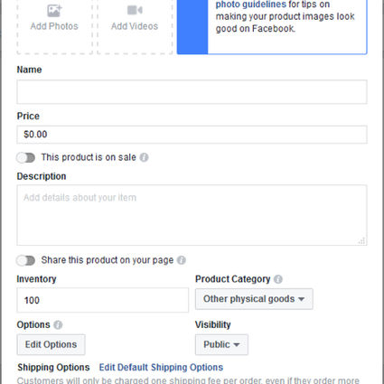This screenshot has height=384, width=384.
Task: Click info icon next to Product Category
Action: [x=278, y=279]
